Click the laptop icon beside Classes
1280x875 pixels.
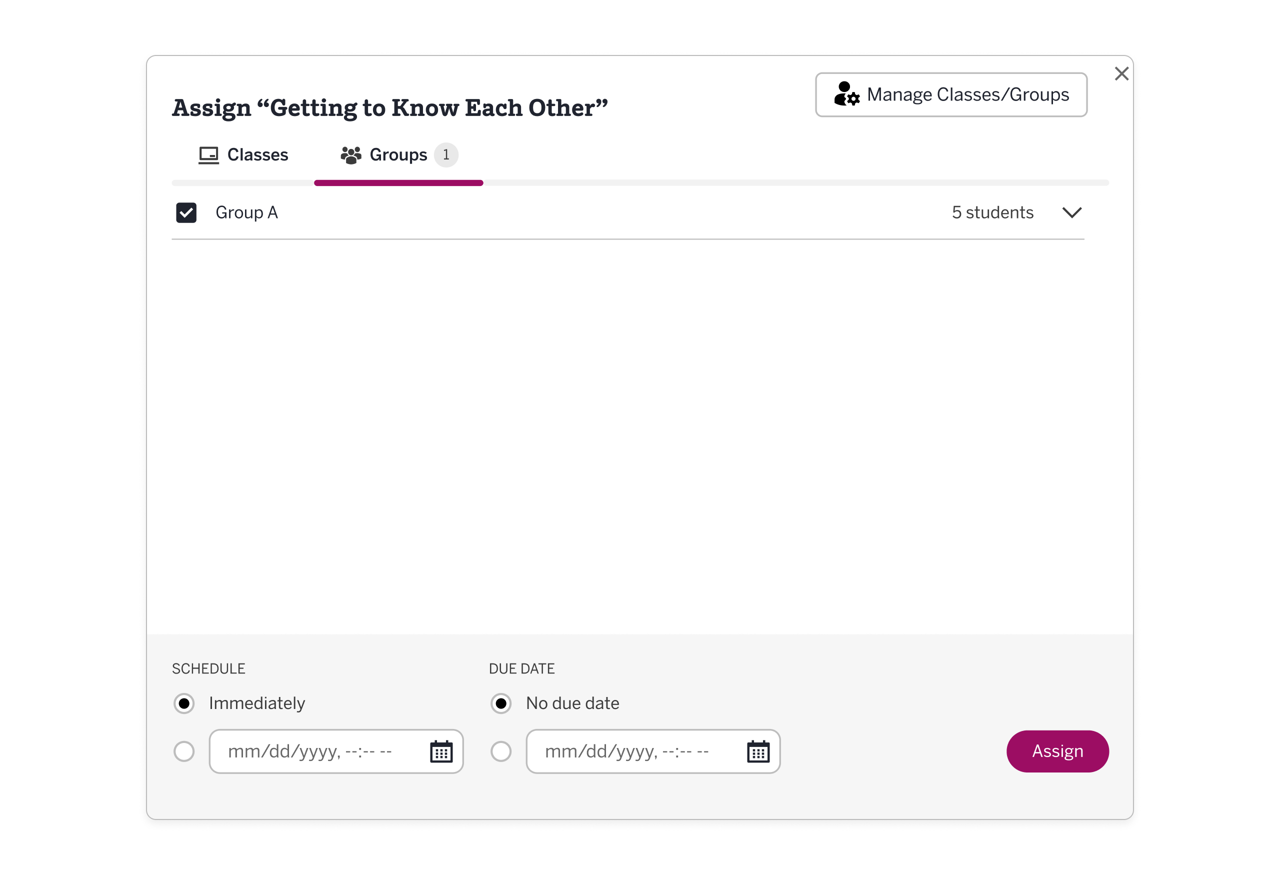click(208, 155)
